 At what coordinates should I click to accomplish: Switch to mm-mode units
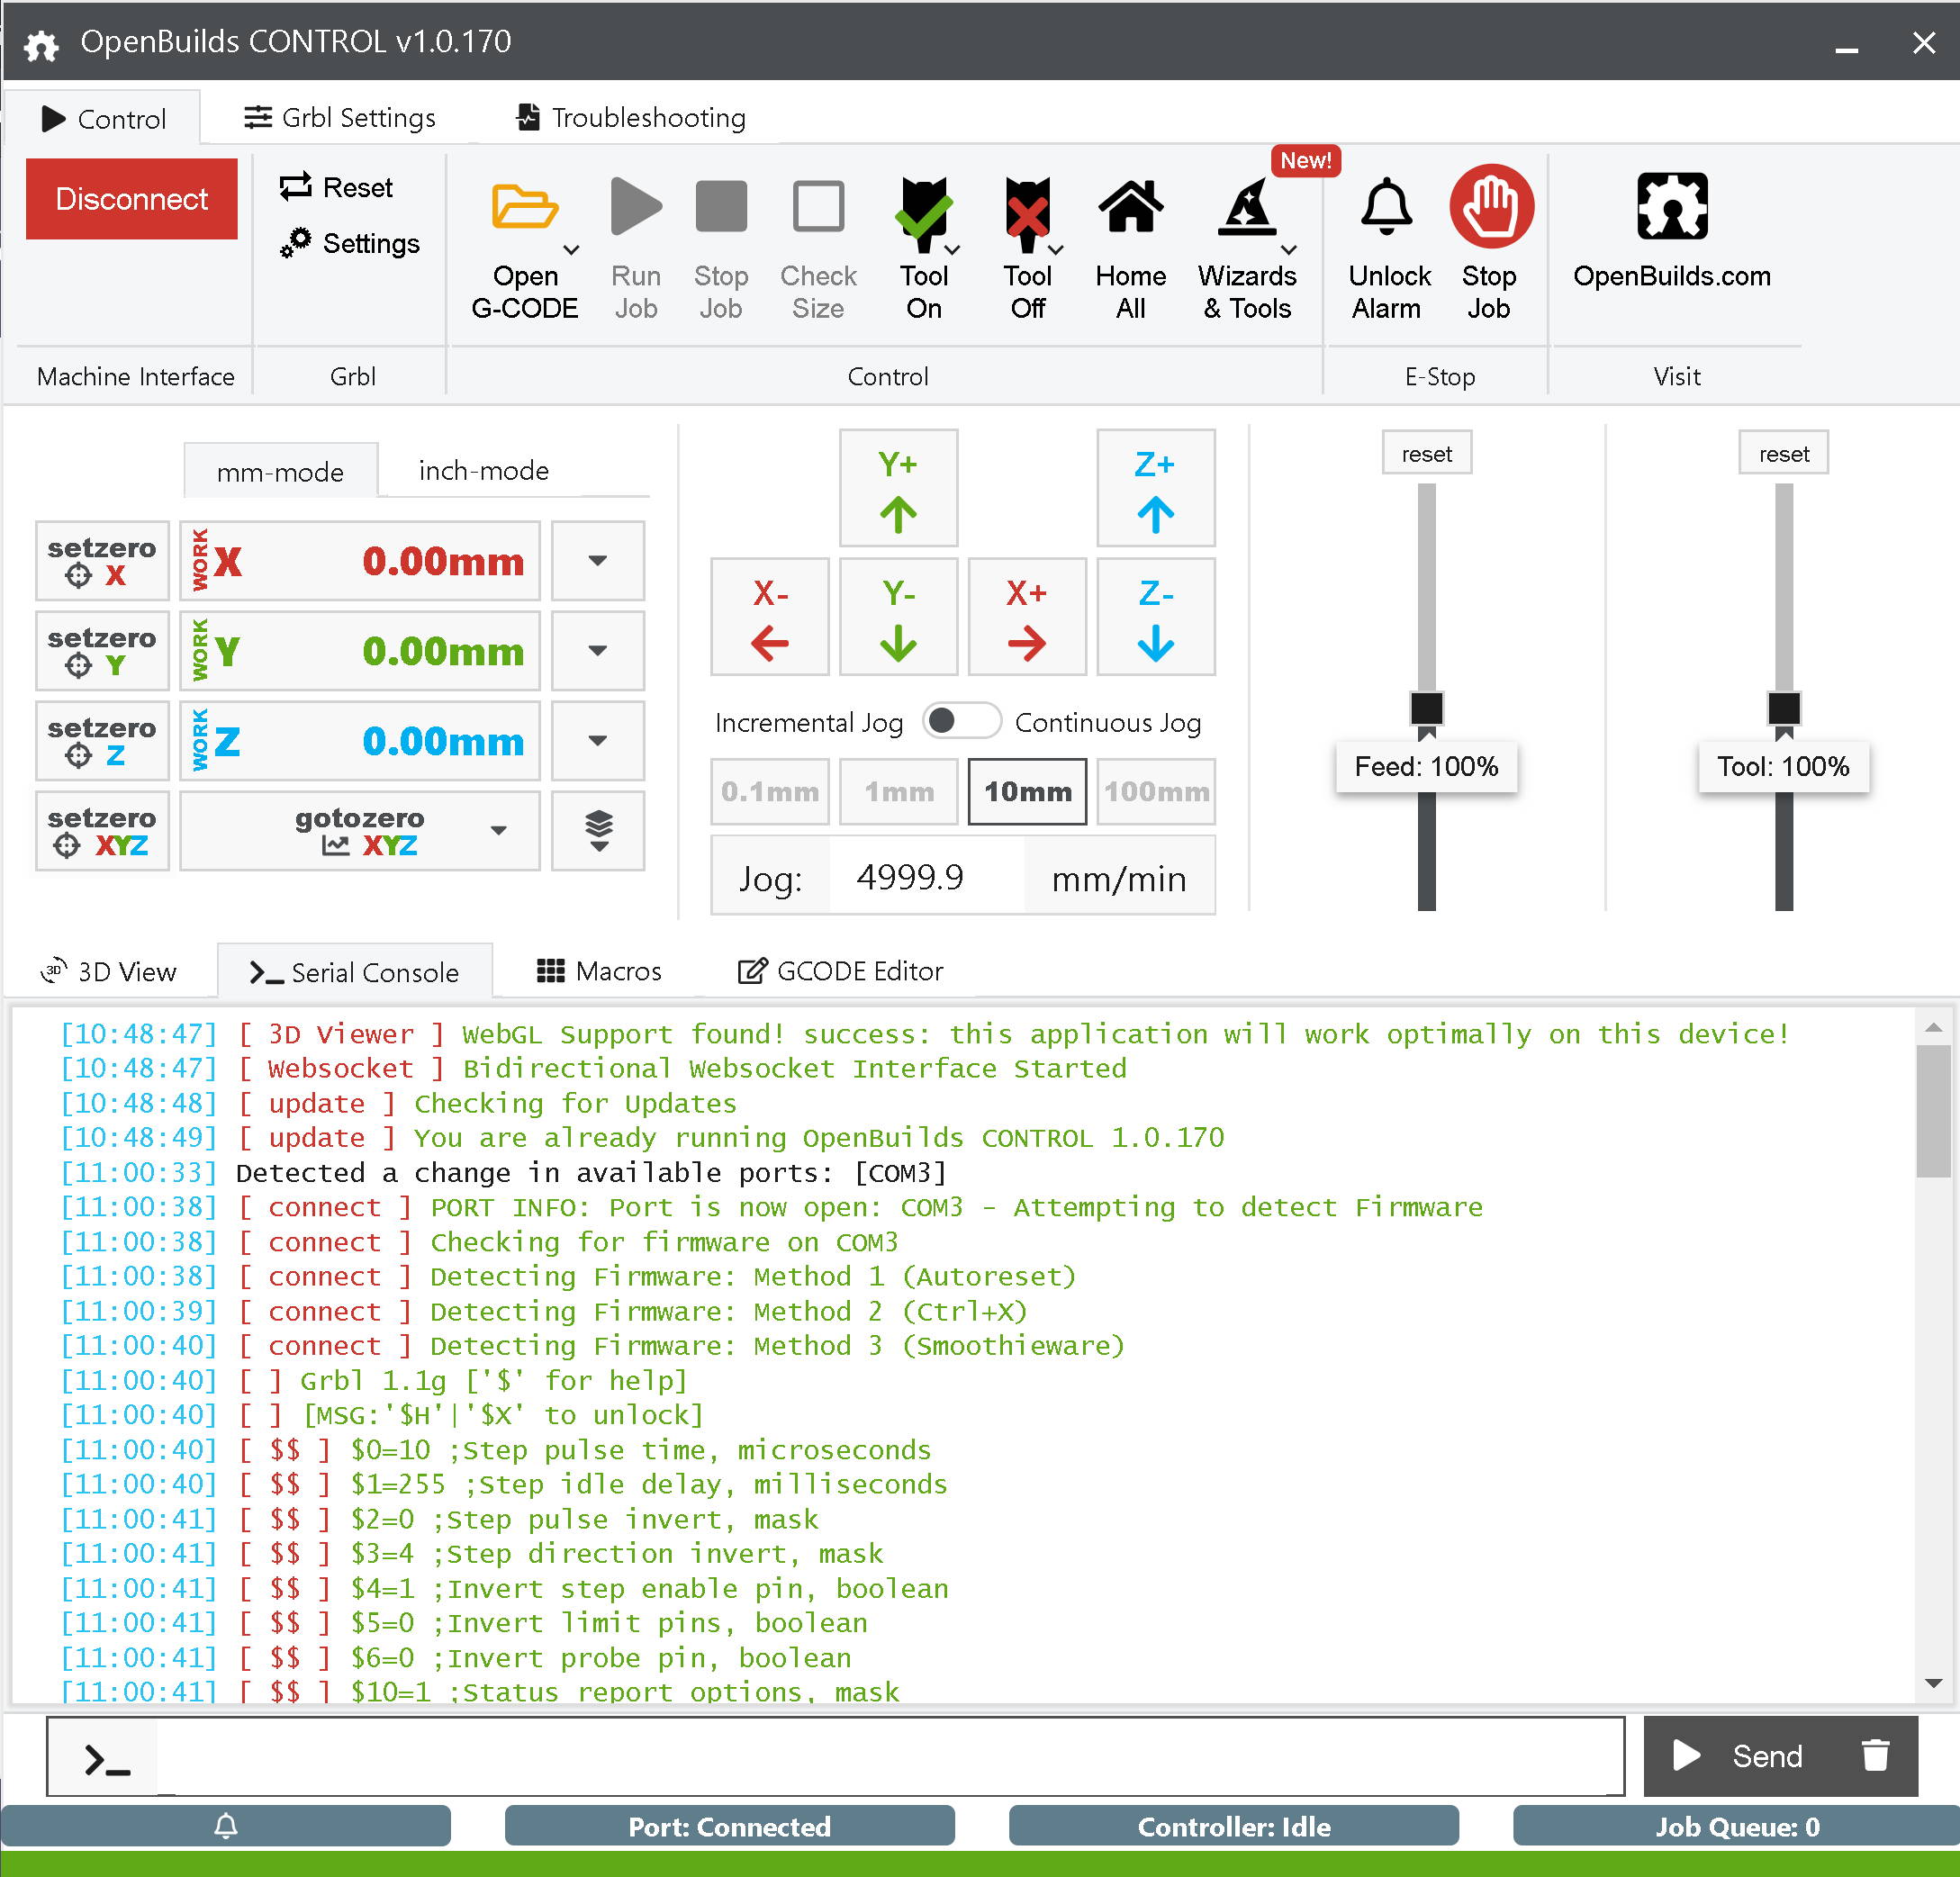(280, 471)
